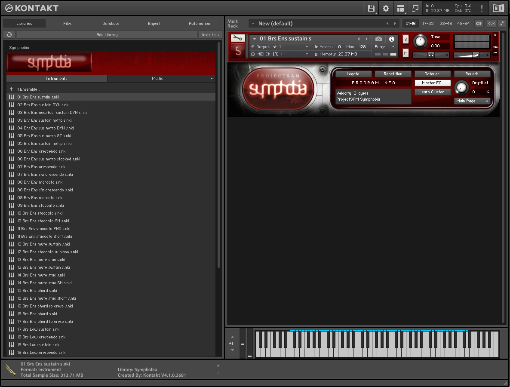Select 02 Brs Ens sustain DYN s.nki
The image size is (510, 387).
coord(111,105)
